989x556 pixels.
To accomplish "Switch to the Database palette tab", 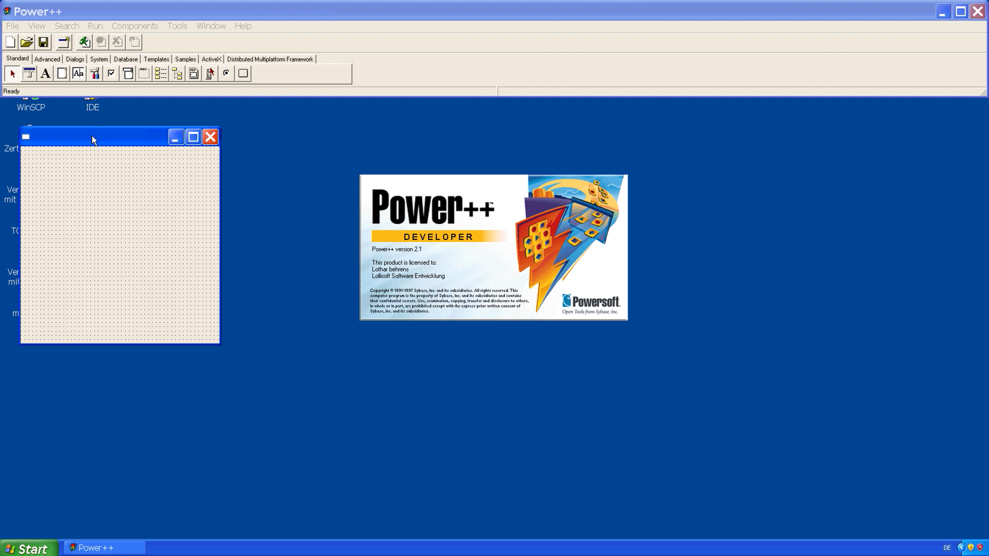I will tap(126, 59).
